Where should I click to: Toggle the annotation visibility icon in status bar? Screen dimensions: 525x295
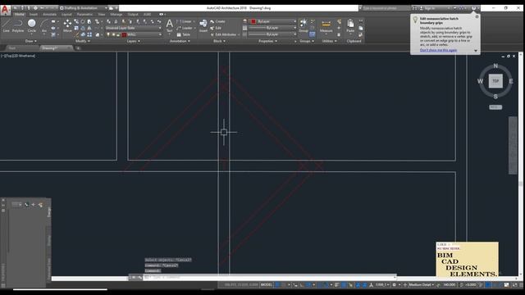click(x=358, y=285)
